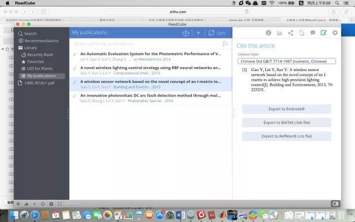Open Finder from the Dock
This screenshot has width=355, height=222.
pyautogui.click(x=14, y=215)
